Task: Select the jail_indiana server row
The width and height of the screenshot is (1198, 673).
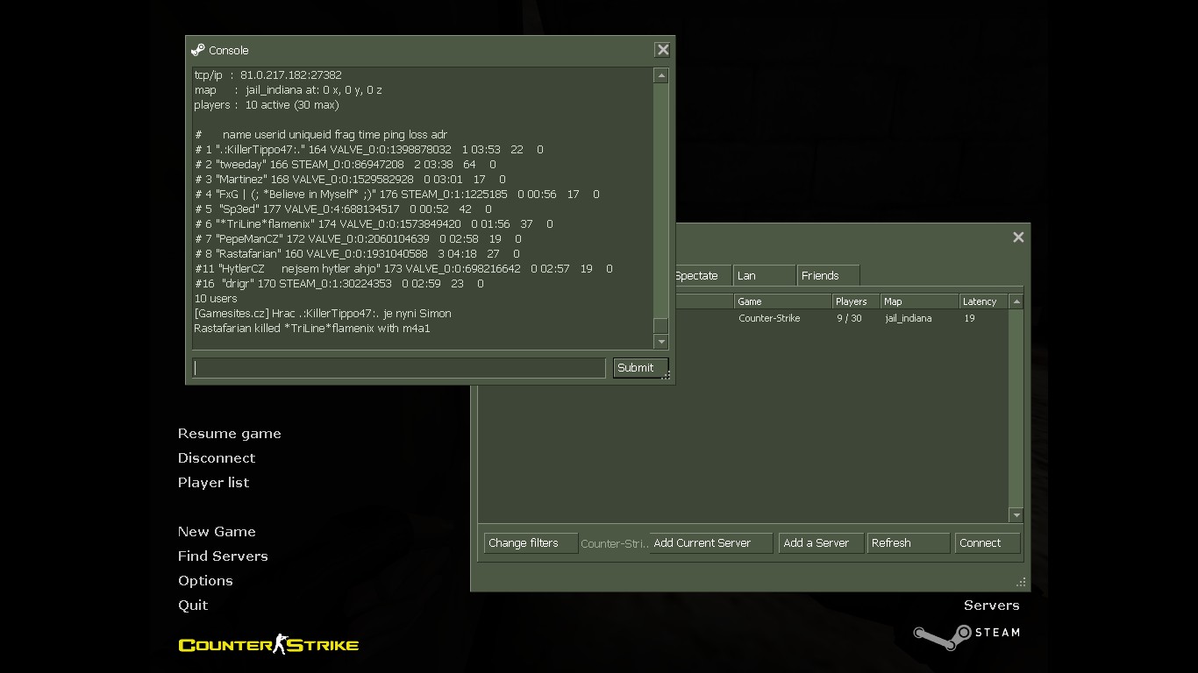Action: tap(842, 318)
